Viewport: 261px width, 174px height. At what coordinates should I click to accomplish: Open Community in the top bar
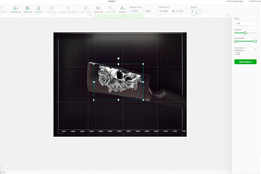coord(255,1)
